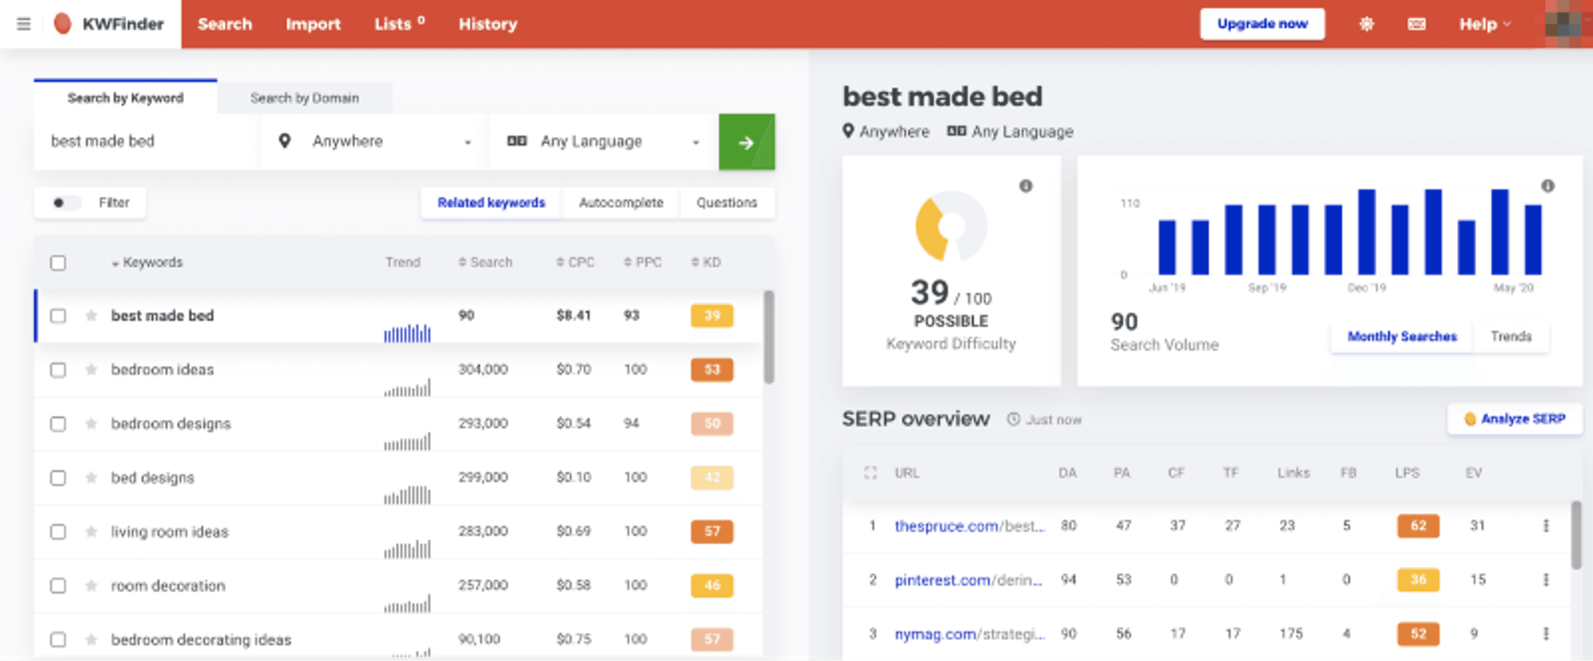
Task: Switch to the Autocomplete tab
Action: point(621,203)
